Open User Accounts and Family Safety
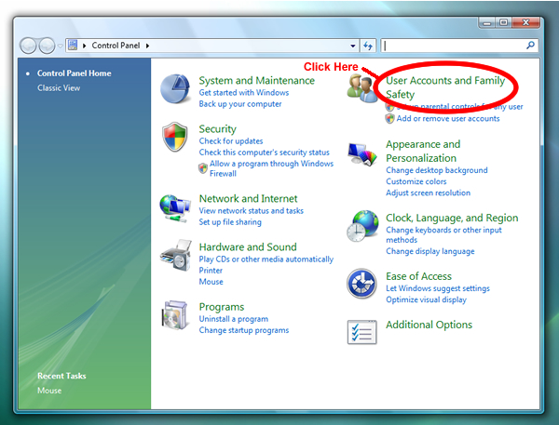Viewport: 559px width, 425px height. [445, 87]
